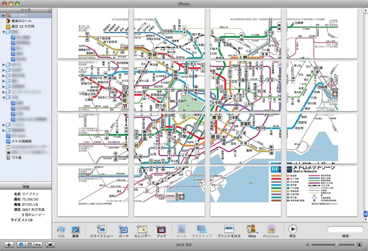Click the search field above 検索
Image resolution: width=368 pixels, height=251 pixels.
point(345,229)
